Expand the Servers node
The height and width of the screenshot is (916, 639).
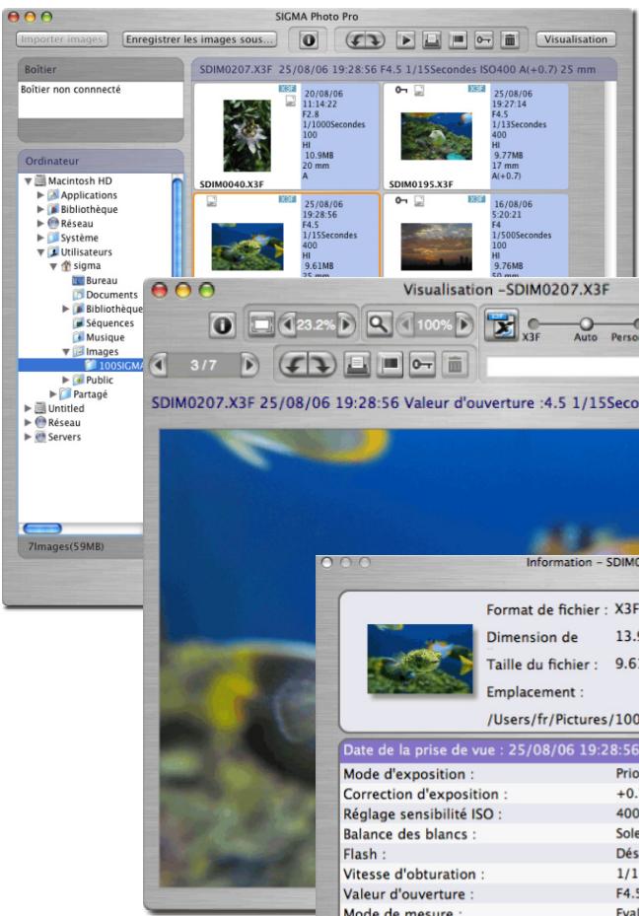tap(28, 437)
